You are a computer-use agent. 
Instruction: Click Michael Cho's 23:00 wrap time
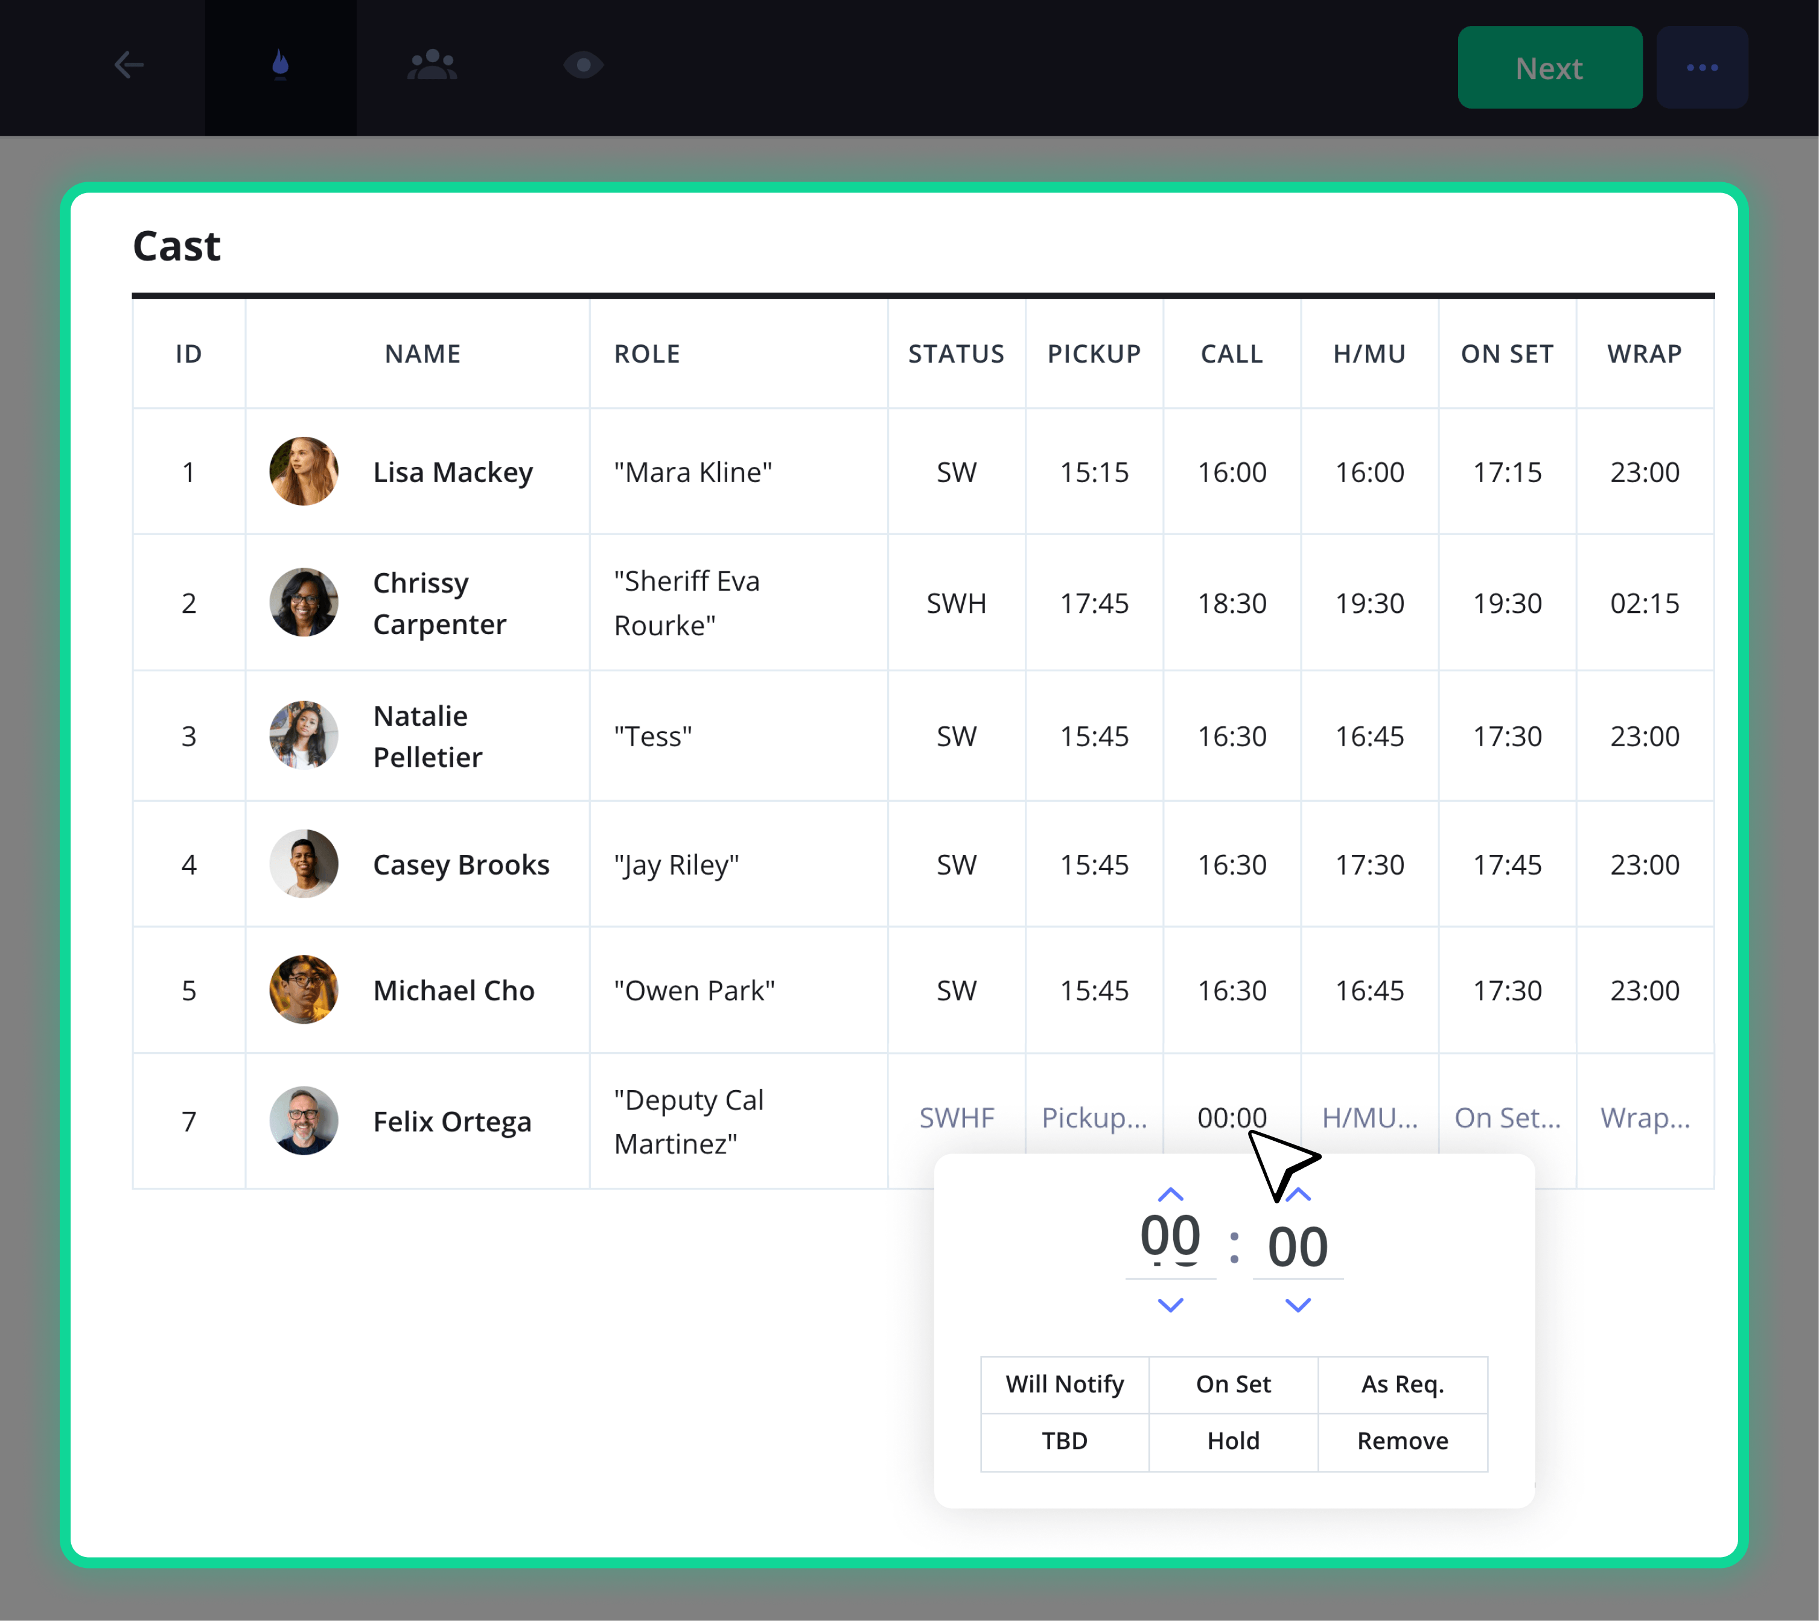tap(1645, 991)
